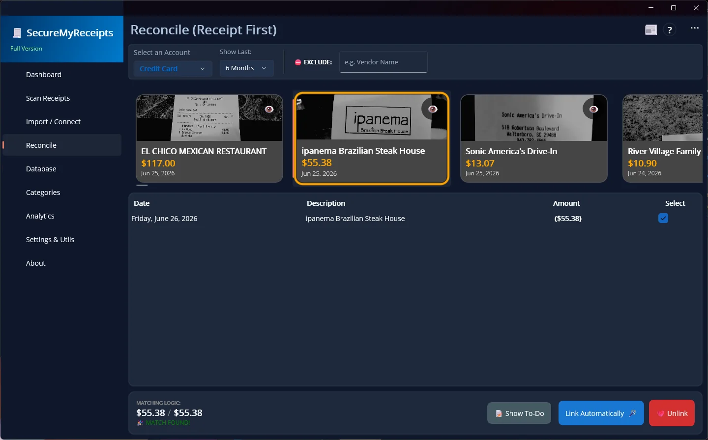The image size is (708, 440).
Task: Select the EL CHICO MEXICAN RESTAURANT receipt card
Action: pos(209,138)
